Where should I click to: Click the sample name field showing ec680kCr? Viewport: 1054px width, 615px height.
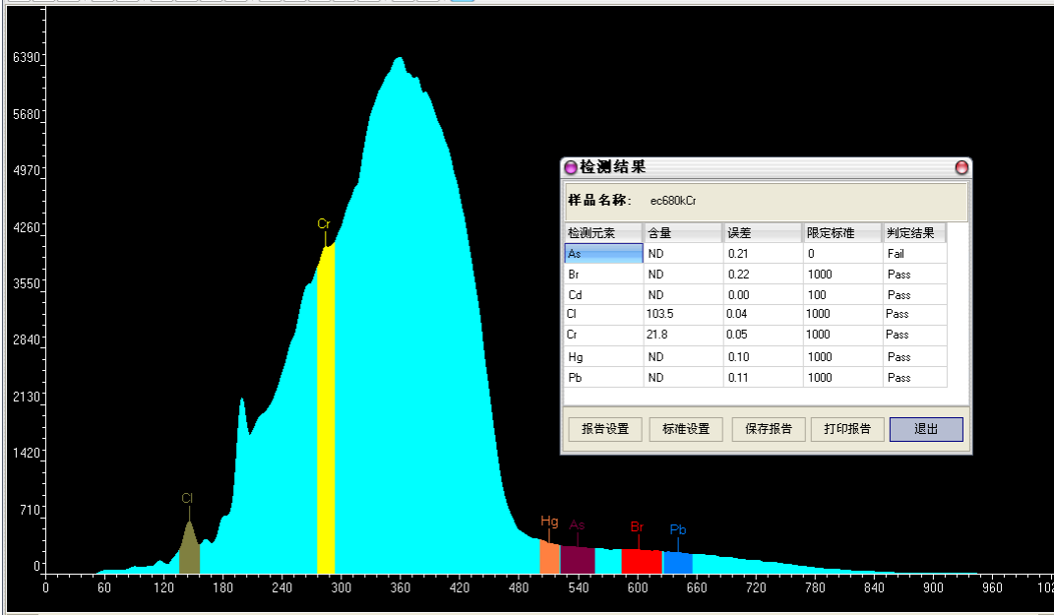pos(671,201)
